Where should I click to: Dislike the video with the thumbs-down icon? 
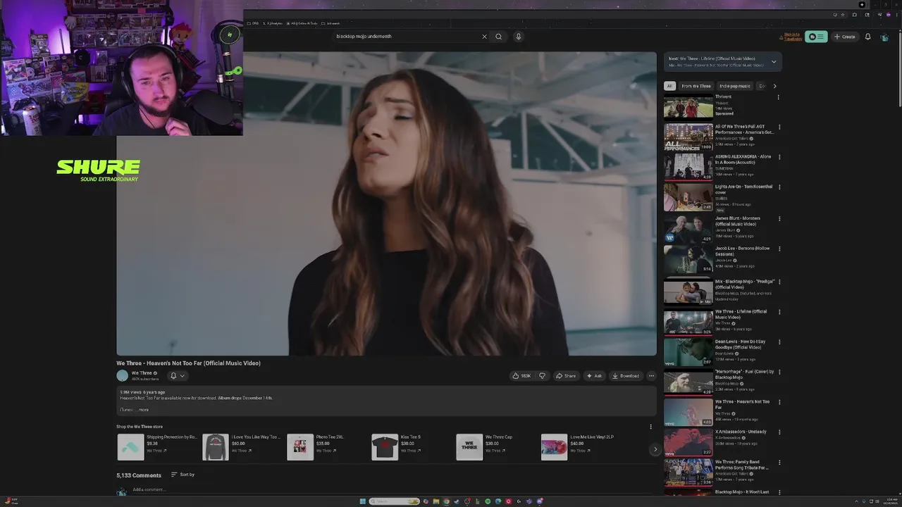pyautogui.click(x=542, y=376)
